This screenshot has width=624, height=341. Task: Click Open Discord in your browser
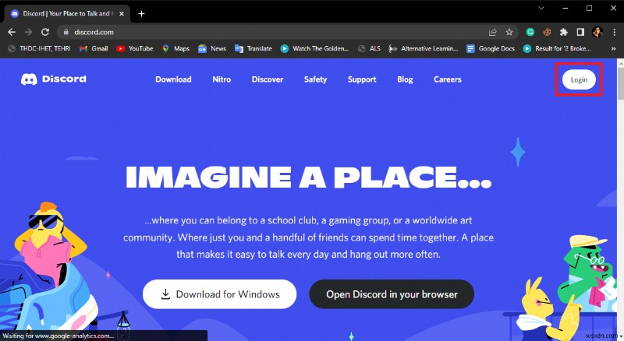[392, 294]
